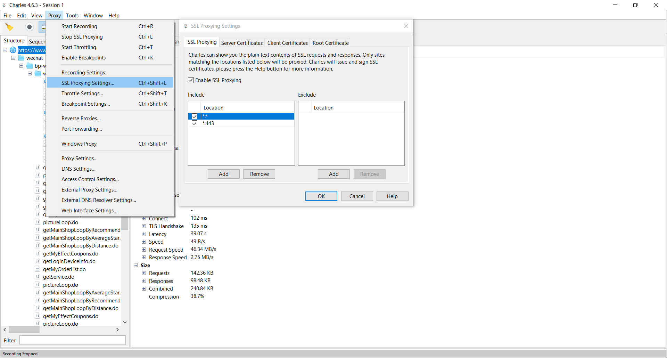Click the globe icon beside the https host
Image resolution: width=667 pixels, height=358 pixels.
[13, 50]
